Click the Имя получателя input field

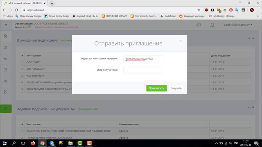point(143,70)
